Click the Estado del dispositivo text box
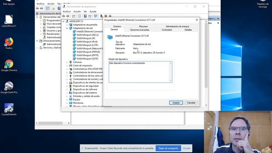The image size is (272, 153). point(140,72)
